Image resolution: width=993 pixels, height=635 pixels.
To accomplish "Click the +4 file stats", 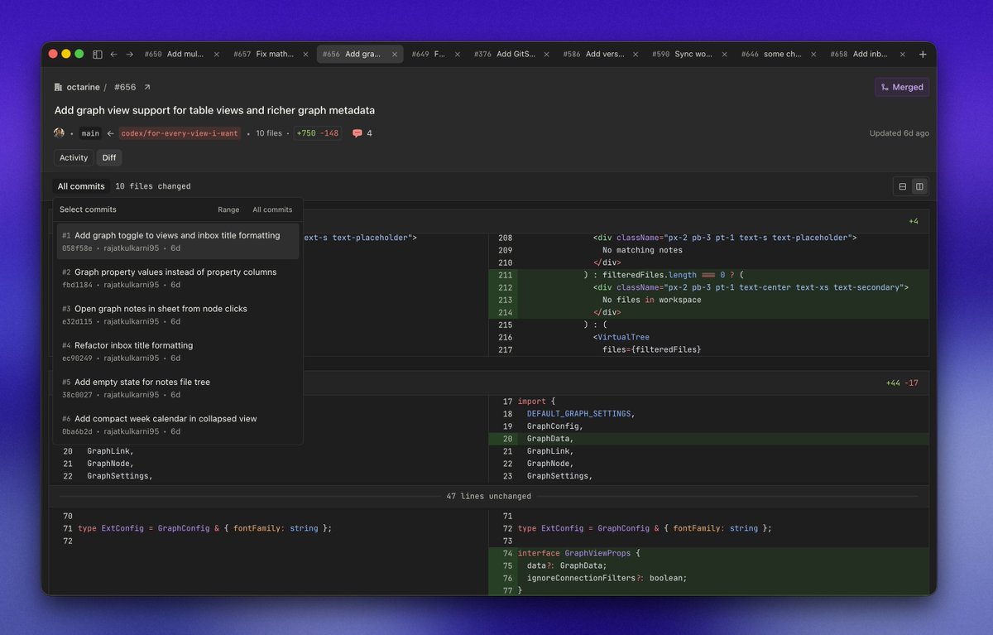I will [x=914, y=221].
